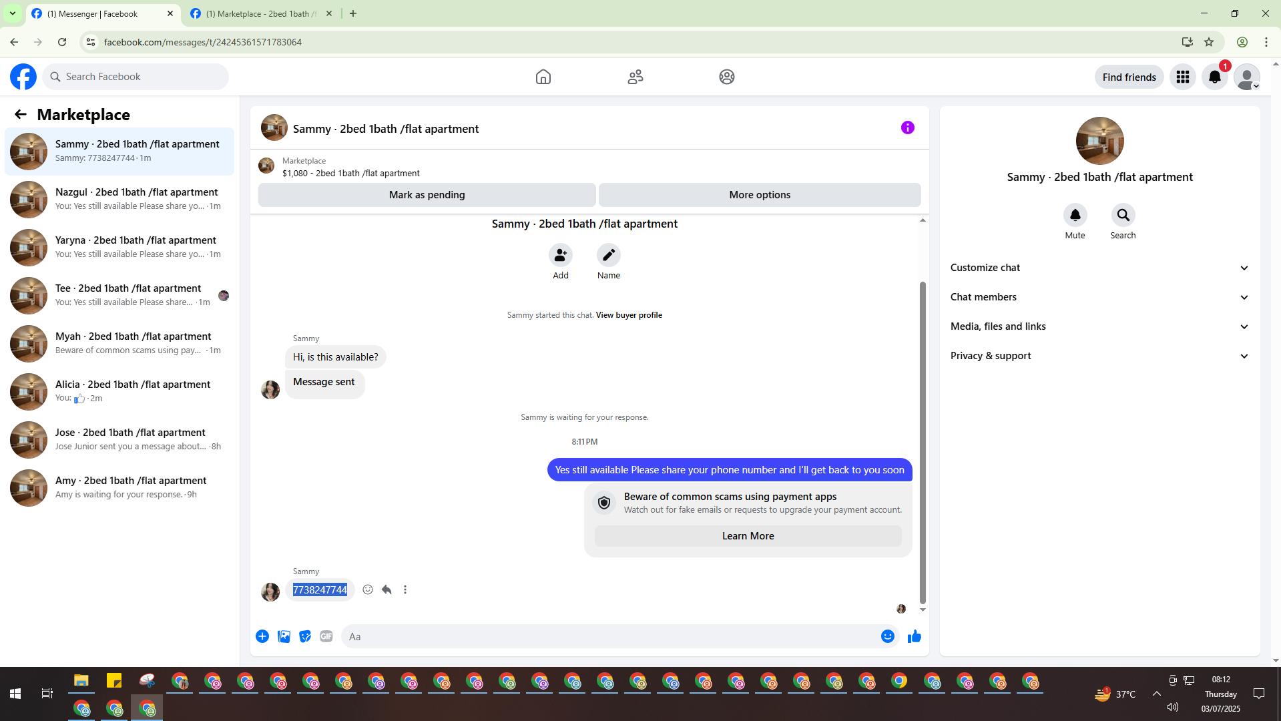Open the emoji picker in message field
Viewport: 1281px width, 721px height.
tap(887, 636)
